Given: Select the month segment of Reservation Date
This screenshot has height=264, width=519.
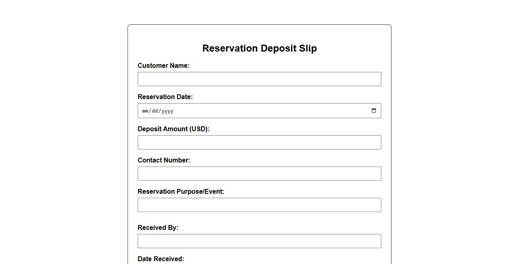Looking at the screenshot, I should coord(145,111).
